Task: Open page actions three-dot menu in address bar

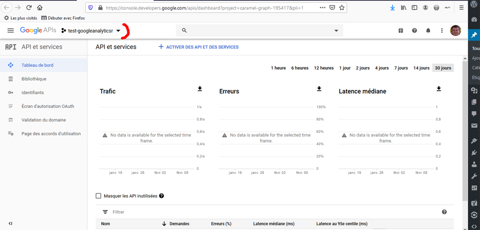Action: [322, 8]
